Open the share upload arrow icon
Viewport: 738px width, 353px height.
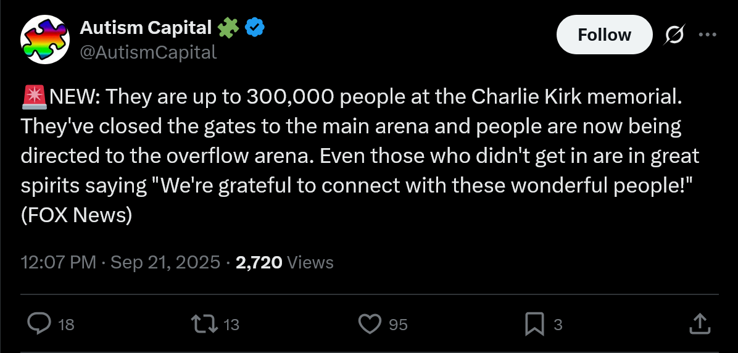pyautogui.click(x=699, y=324)
